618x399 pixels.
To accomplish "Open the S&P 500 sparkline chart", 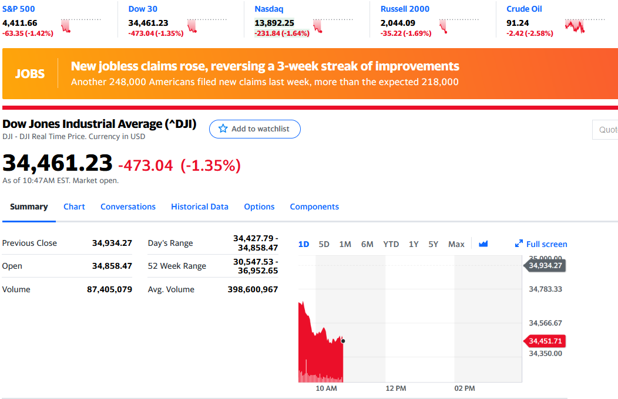I will tap(81, 26).
